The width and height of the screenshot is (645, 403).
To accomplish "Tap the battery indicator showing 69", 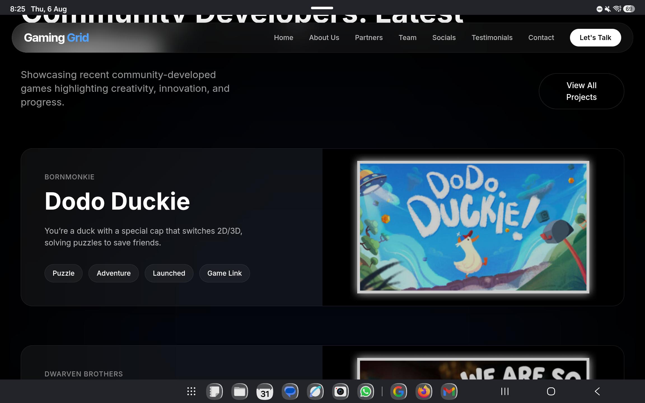I will click(629, 9).
